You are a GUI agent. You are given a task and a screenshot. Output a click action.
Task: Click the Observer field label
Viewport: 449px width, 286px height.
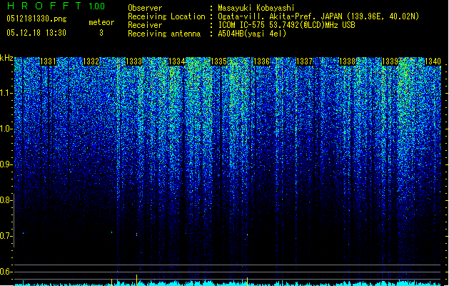pos(145,8)
